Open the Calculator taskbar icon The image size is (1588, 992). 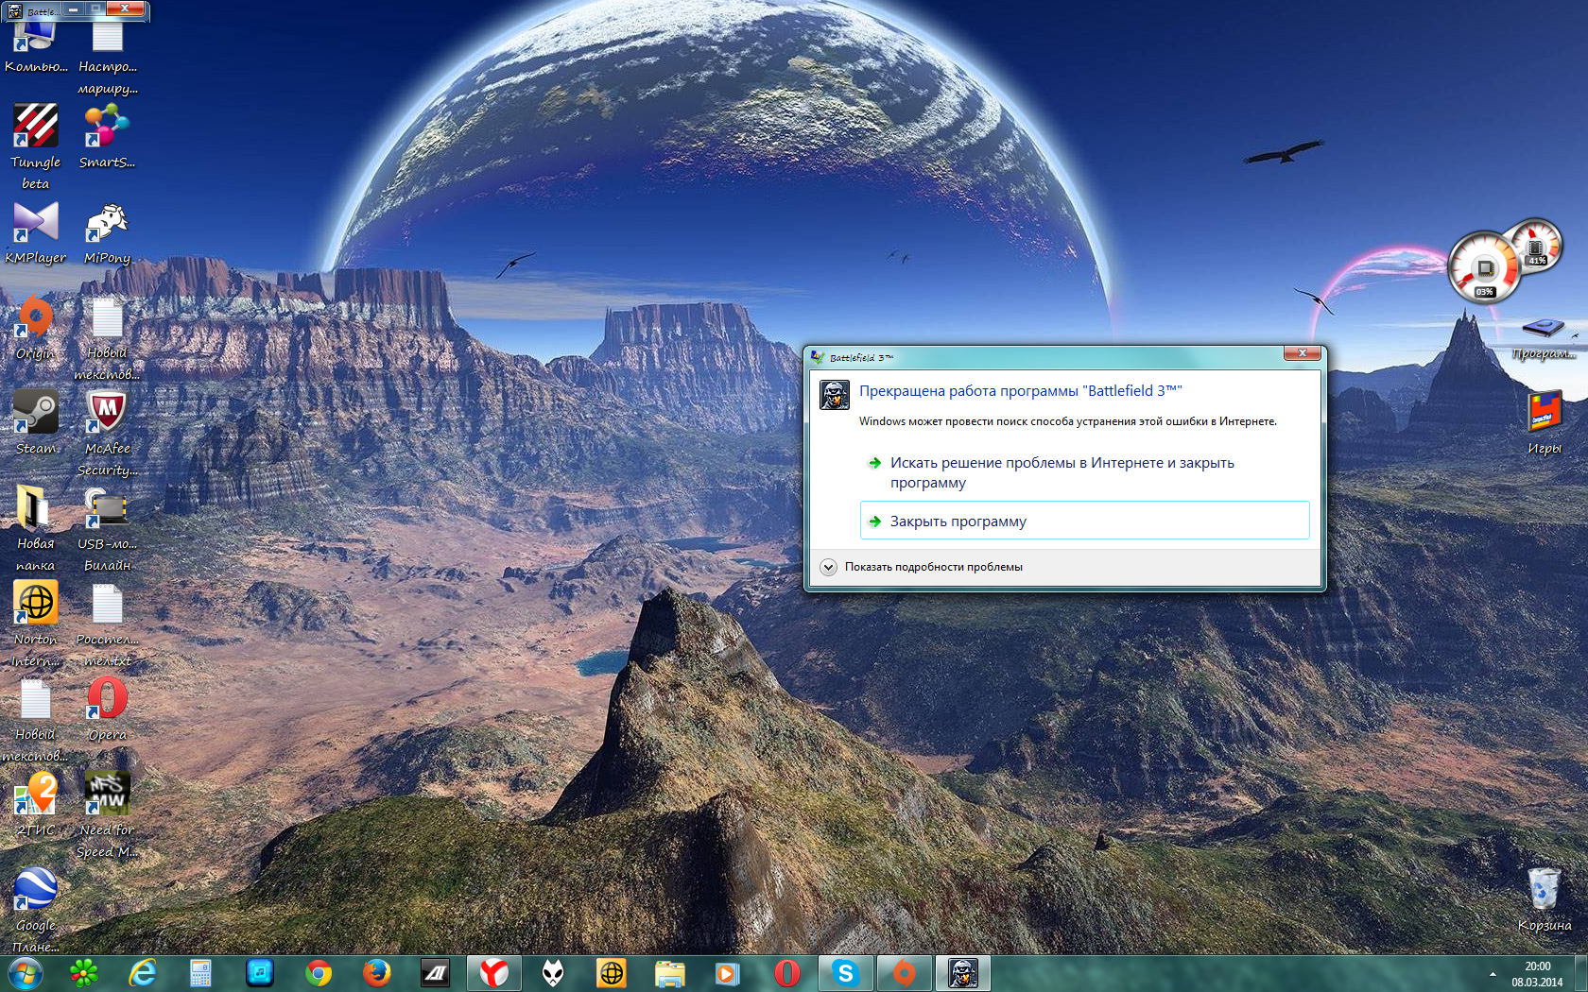[x=200, y=972]
